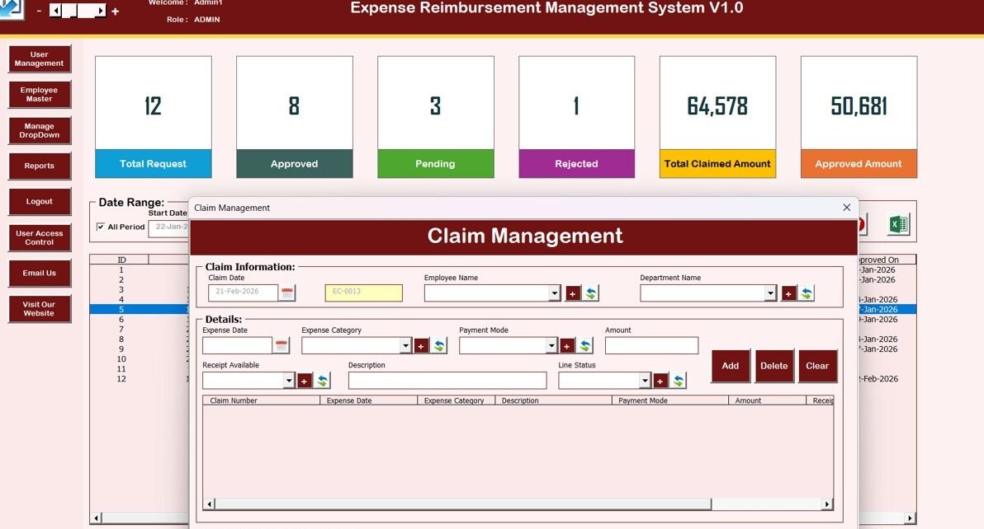Screen dimensions: 984x529
Task: Refresh the Department Name list
Action: coord(807,293)
